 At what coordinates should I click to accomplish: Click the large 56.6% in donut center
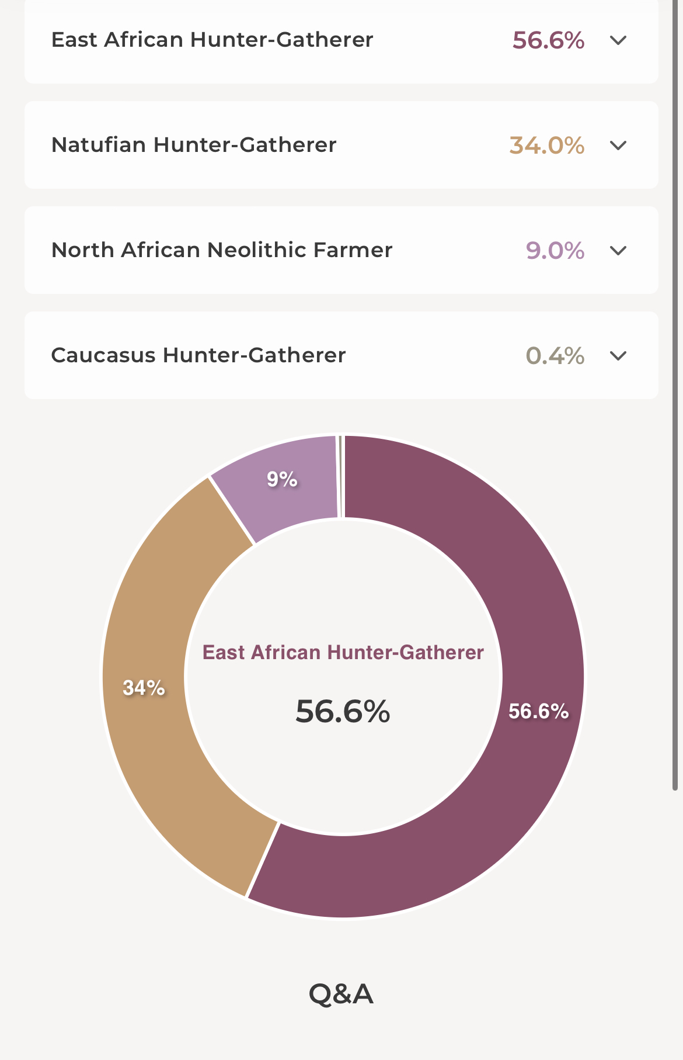click(343, 711)
